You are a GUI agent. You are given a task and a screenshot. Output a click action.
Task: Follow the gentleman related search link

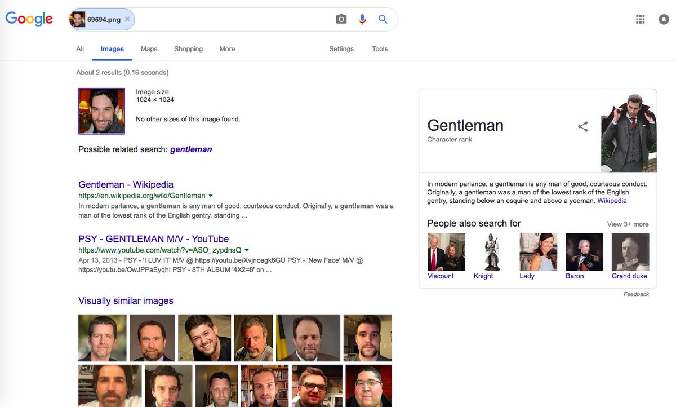click(x=191, y=149)
